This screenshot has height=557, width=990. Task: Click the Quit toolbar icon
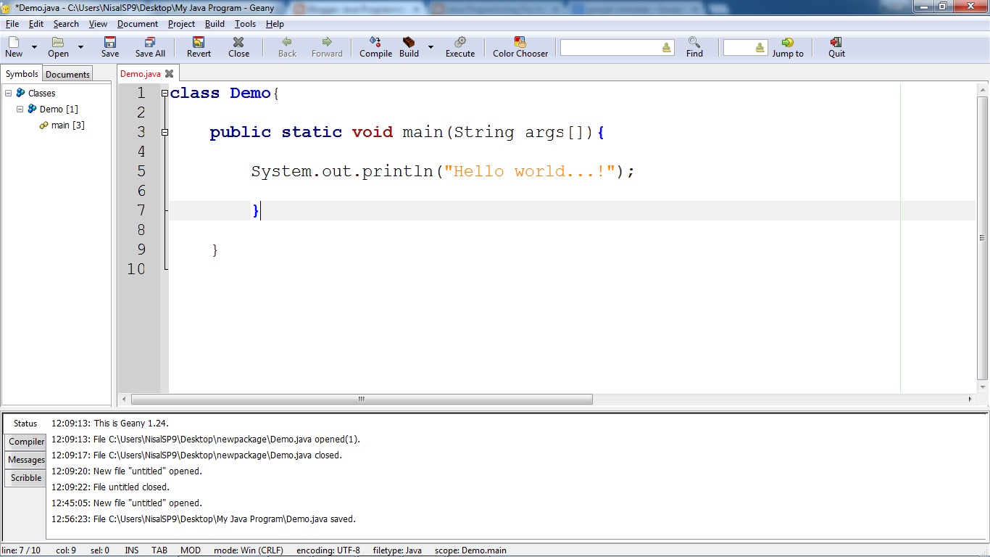pyautogui.click(x=836, y=42)
